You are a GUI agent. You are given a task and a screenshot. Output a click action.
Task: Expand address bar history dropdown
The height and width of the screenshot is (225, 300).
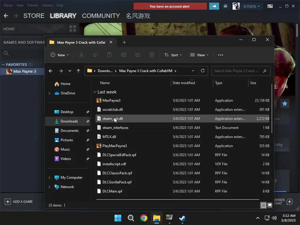point(193,71)
